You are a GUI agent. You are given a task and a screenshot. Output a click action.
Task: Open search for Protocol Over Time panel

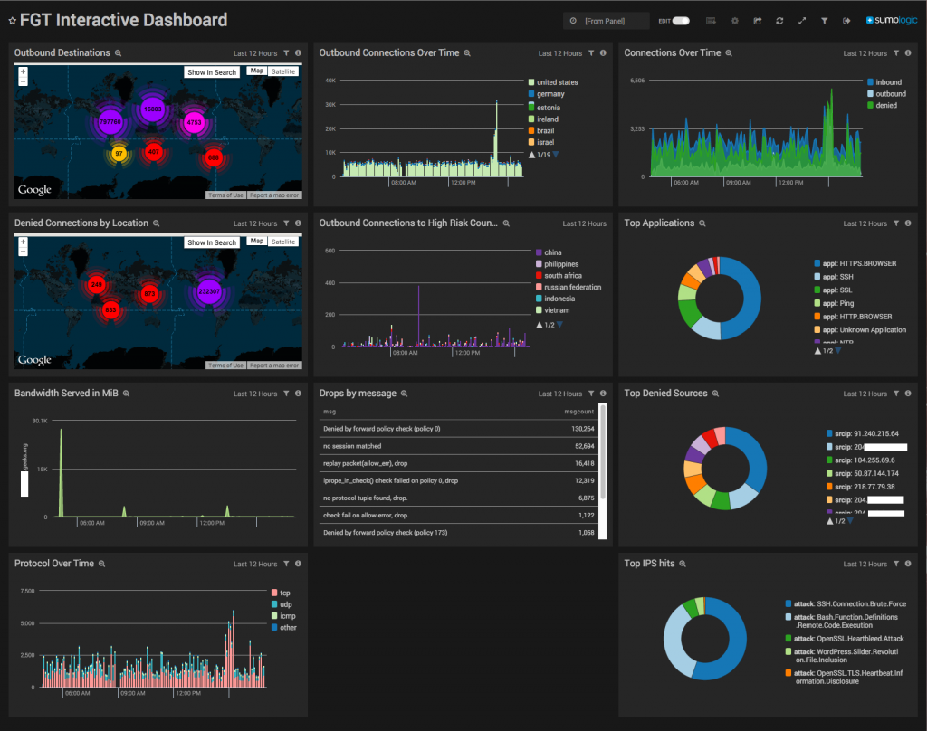pyautogui.click(x=101, y=564)
